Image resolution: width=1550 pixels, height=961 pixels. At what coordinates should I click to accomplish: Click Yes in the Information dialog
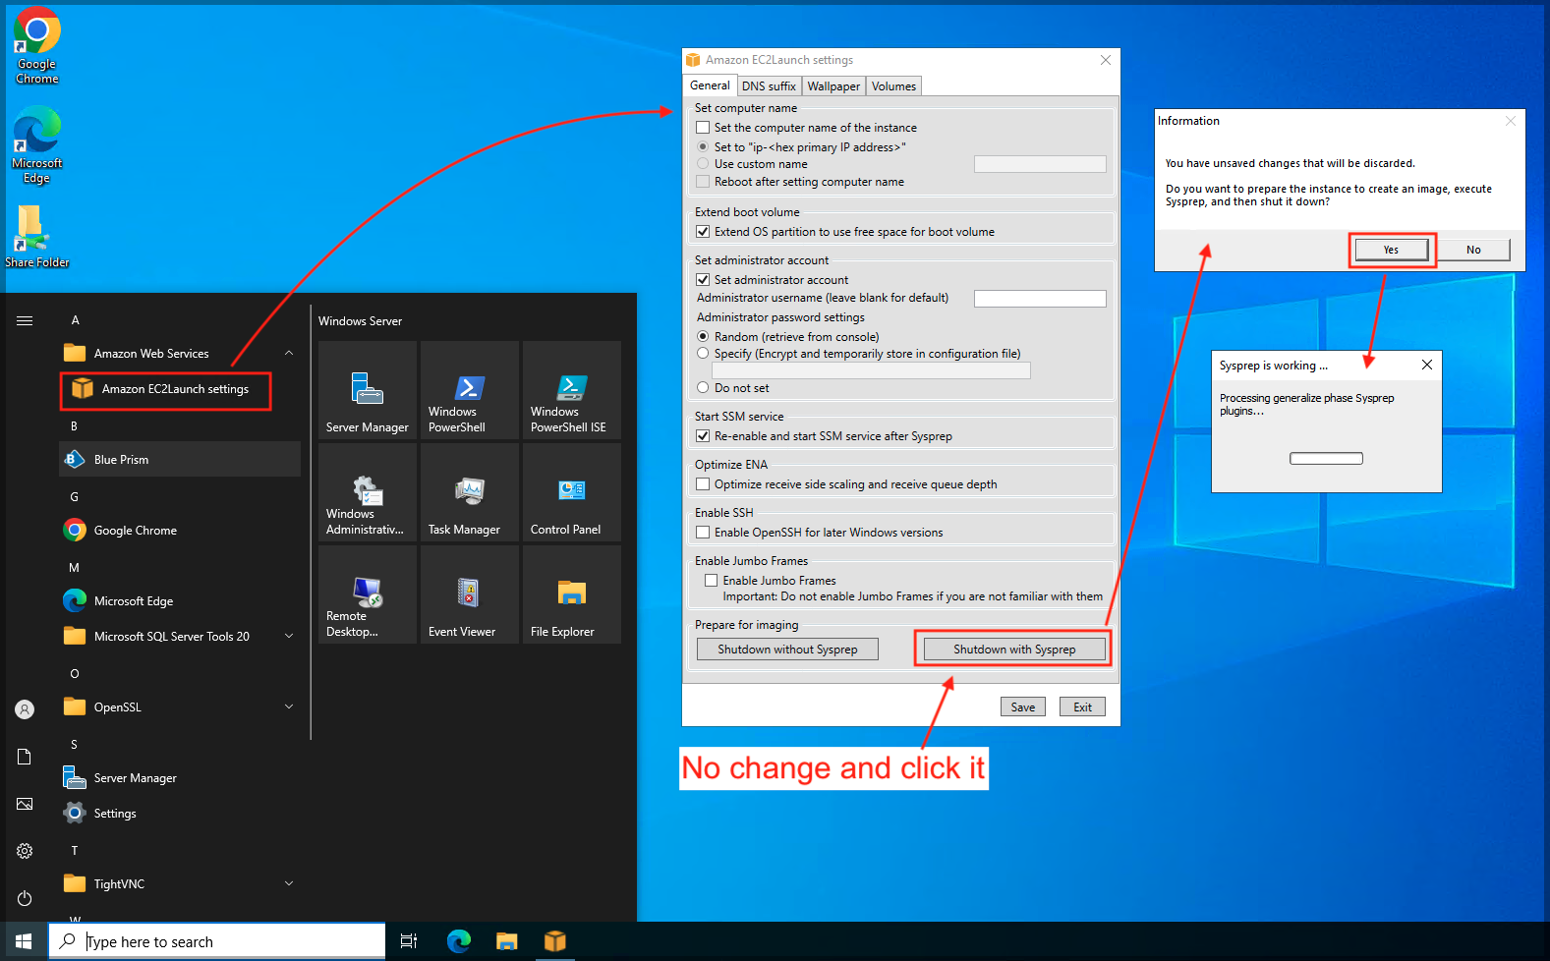point(1391,250)
